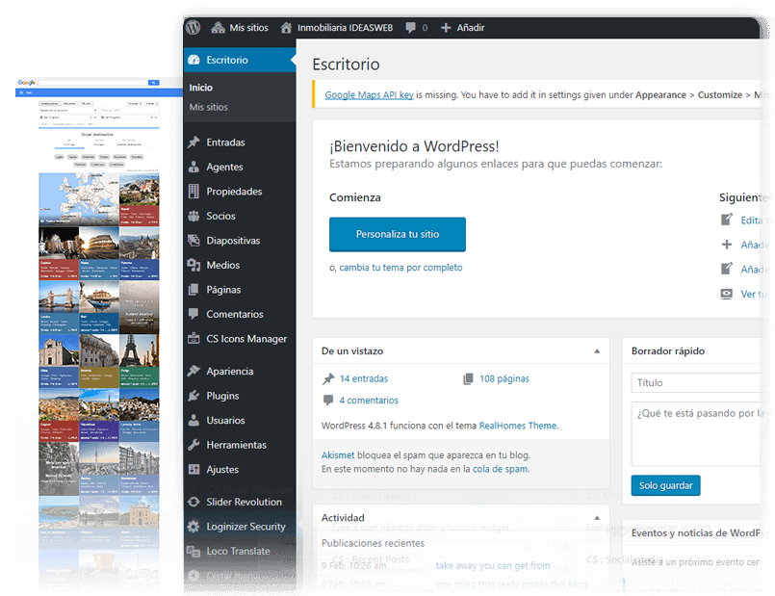Open the Mis sitios network icon
The image size is (775, 596).
pyautogui.click(x=218, y=28)
